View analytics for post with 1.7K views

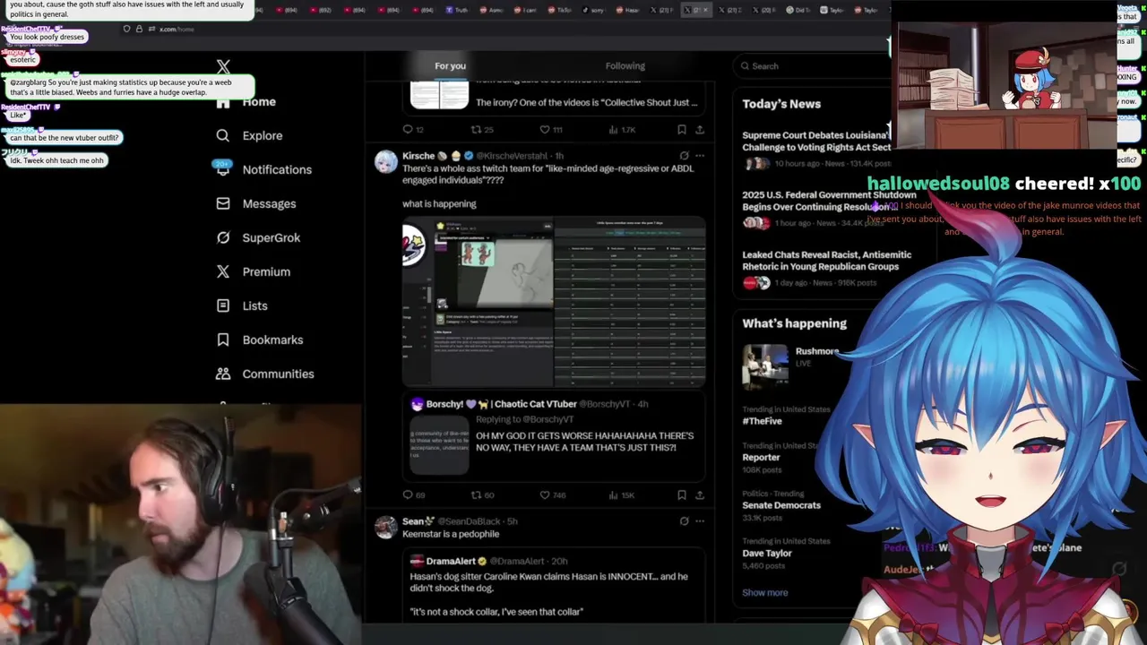click(622, 130)
